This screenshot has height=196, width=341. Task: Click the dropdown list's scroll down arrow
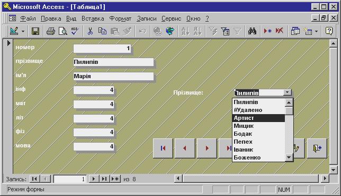(x=289, y=157)
